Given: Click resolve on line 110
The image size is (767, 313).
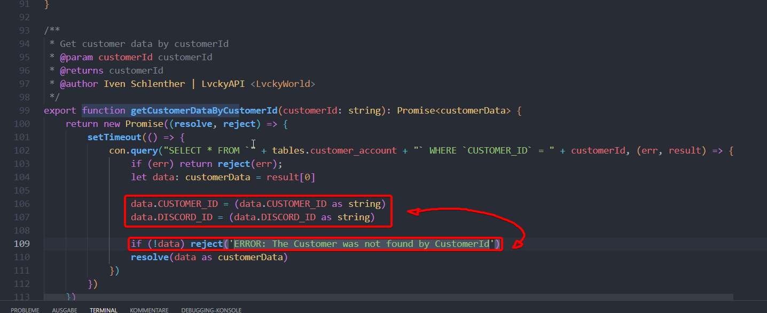Looking at the screenshot, I should (150, 257).
